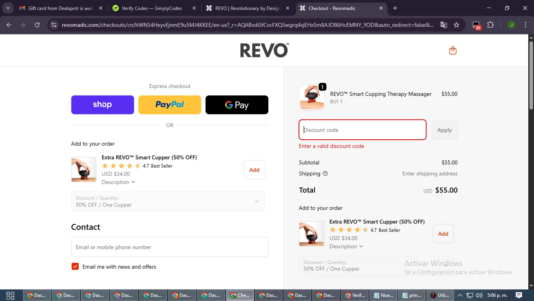The image size is (534, 301).
Task: Pay with Shop Pay button
Action: [x=103, y=105]
